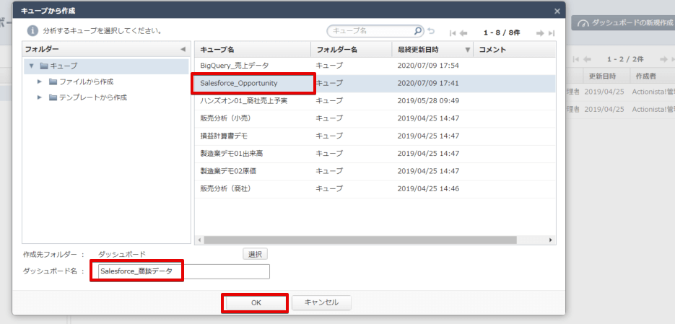Click the キューブ folder icon in tree
This screenshot has height=324, width=675.
coord(43,66)
